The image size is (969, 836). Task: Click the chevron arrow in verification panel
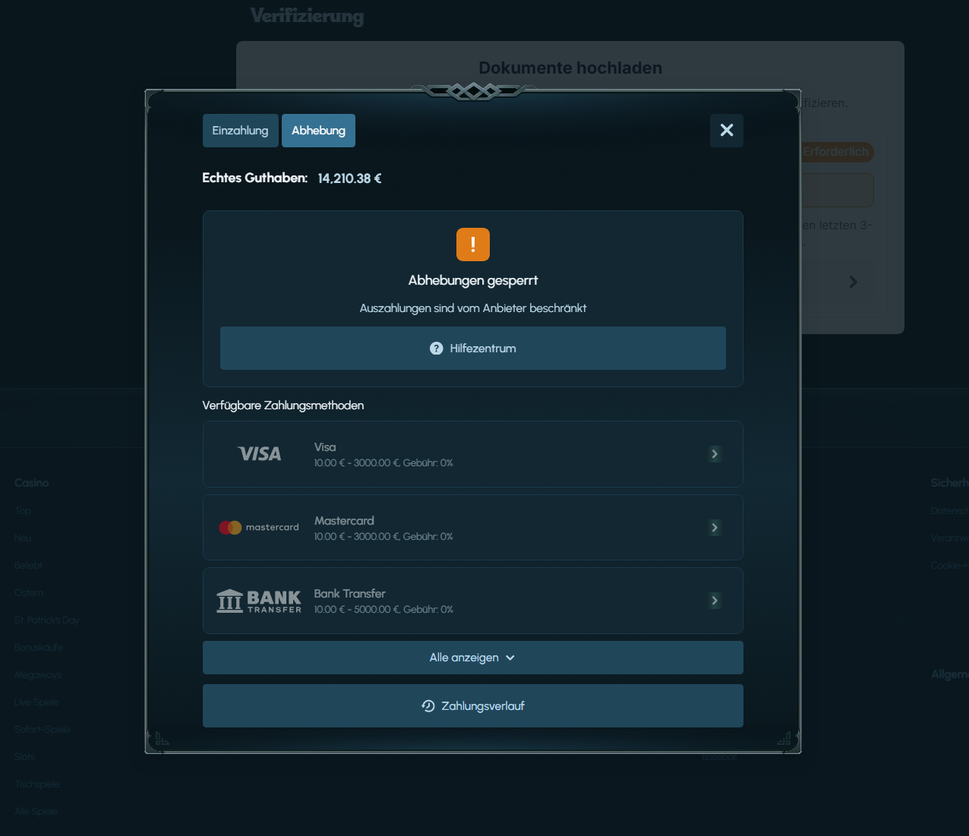[853, 282]
